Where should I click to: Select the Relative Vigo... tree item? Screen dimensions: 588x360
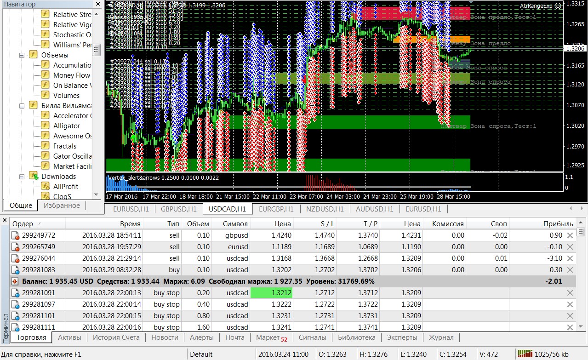tap(72, 24)
